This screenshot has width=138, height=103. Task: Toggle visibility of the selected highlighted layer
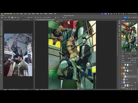click(x=122, y=77)
